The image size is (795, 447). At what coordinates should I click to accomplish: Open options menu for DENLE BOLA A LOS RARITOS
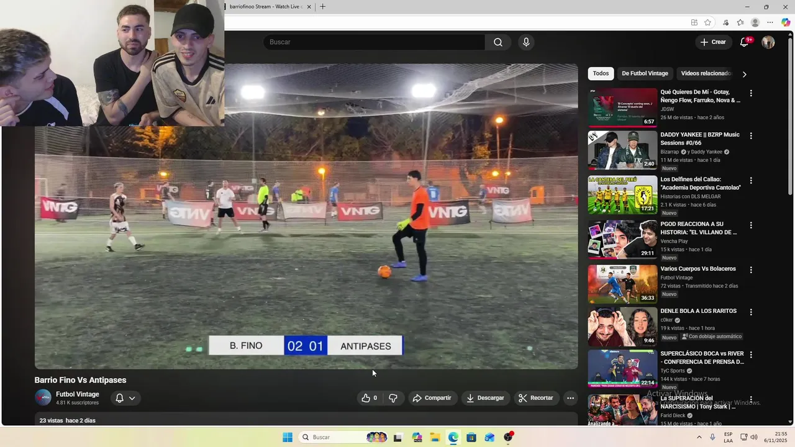tap(751, 312)
